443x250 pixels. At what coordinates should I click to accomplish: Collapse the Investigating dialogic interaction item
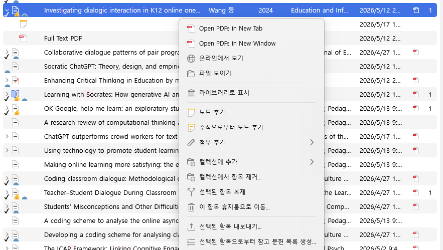7,11
